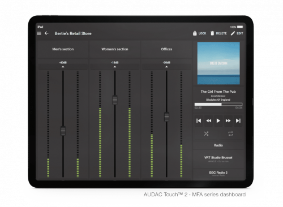Click the Lock padlock icon

pos(195,33)
